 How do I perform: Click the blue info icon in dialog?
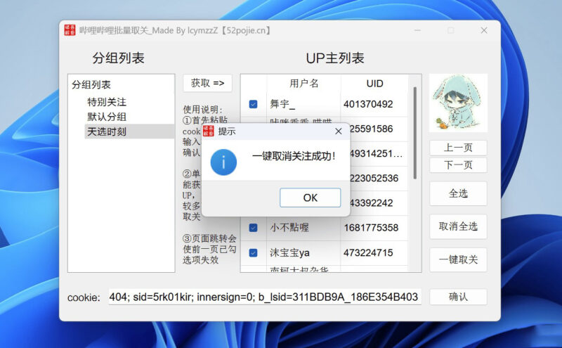click(x=223, y=161)
